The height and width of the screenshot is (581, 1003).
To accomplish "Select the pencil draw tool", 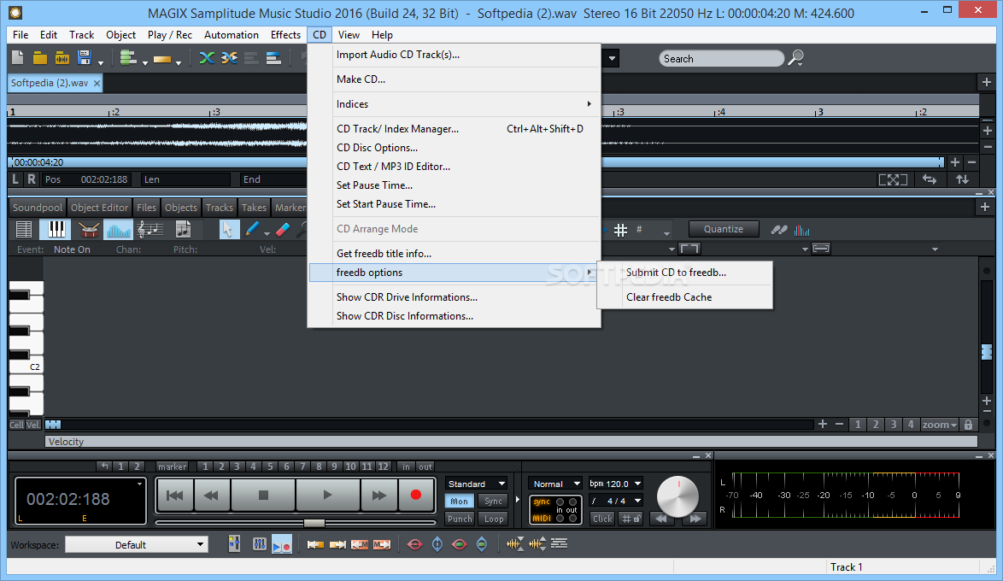I will [x=253, y=229].
